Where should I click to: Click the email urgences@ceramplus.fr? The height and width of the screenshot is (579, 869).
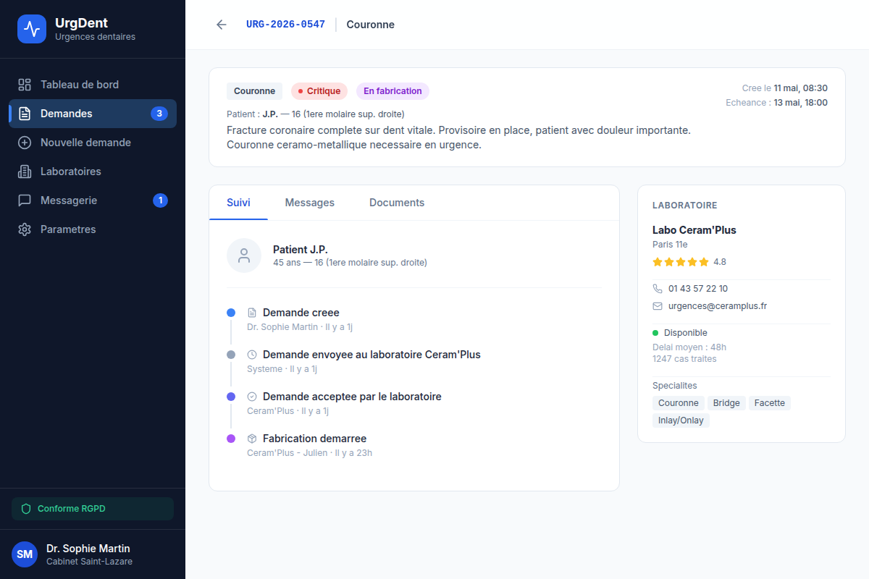[x=718, y=306]
